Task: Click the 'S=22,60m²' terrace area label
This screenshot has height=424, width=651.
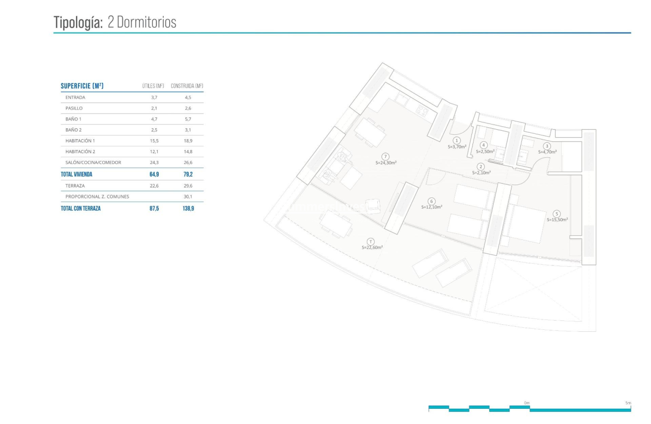Action: tap(372, 247)
